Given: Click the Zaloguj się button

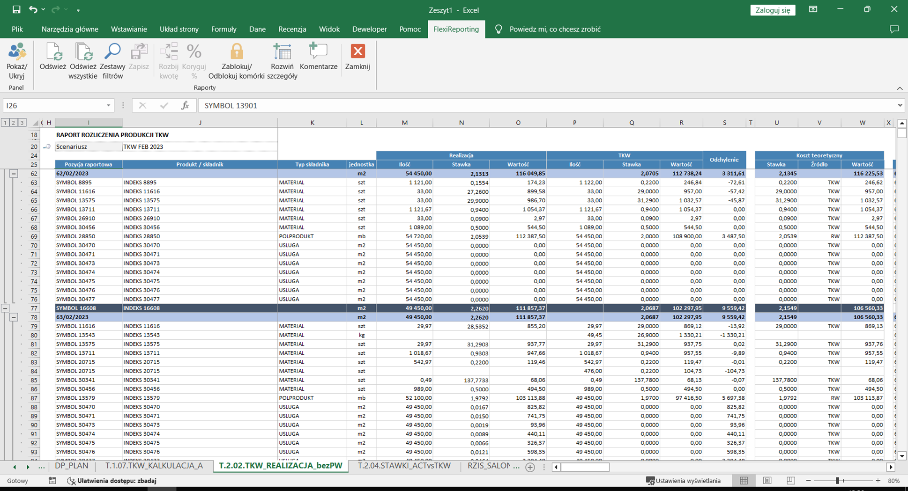Looking at the screenshot, I should click(772, 10).
